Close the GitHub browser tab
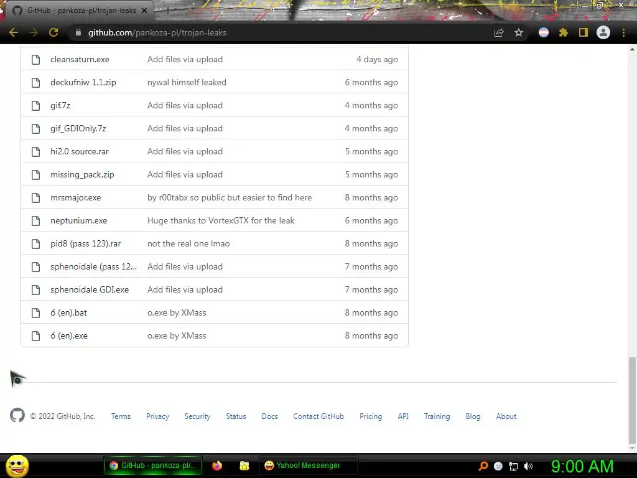Image resolution: width=637 pixels, height=478 pixels. click(x=144, y=11)
